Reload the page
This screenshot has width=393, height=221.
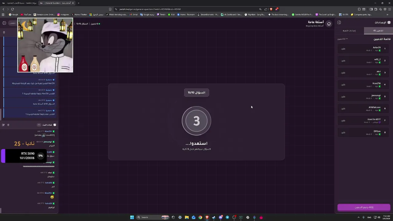[x=13, y=9]
